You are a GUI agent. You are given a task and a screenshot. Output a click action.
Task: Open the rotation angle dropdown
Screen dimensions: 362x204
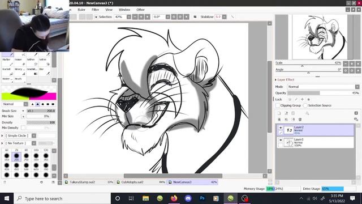point(168,17)
